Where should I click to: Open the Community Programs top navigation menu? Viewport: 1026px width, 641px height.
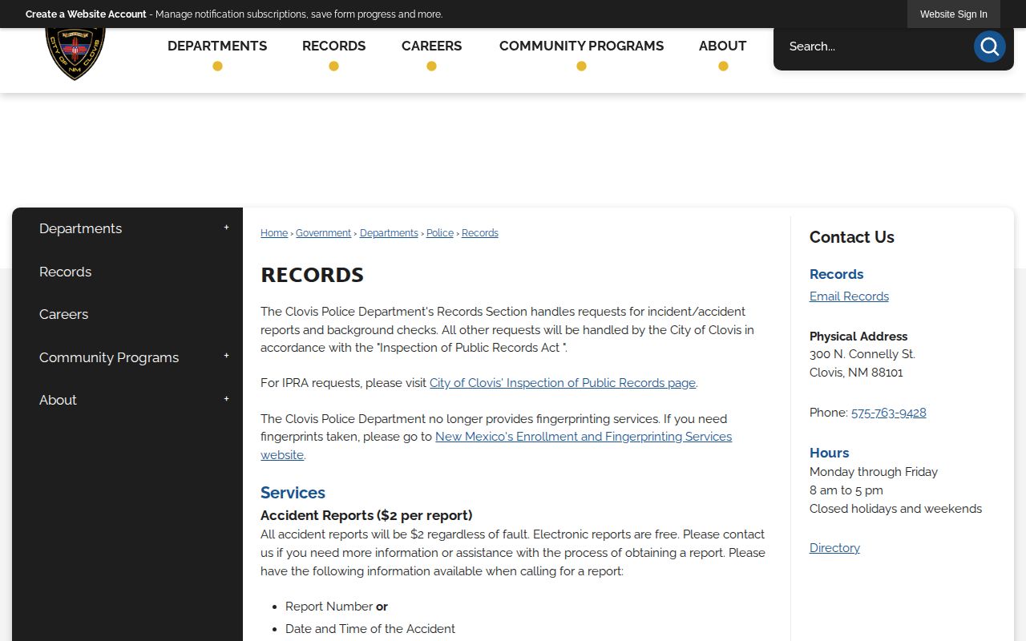point(581,46)
